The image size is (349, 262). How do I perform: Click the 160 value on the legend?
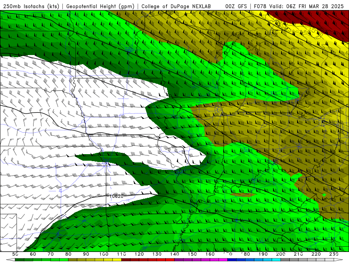point(210,254)
